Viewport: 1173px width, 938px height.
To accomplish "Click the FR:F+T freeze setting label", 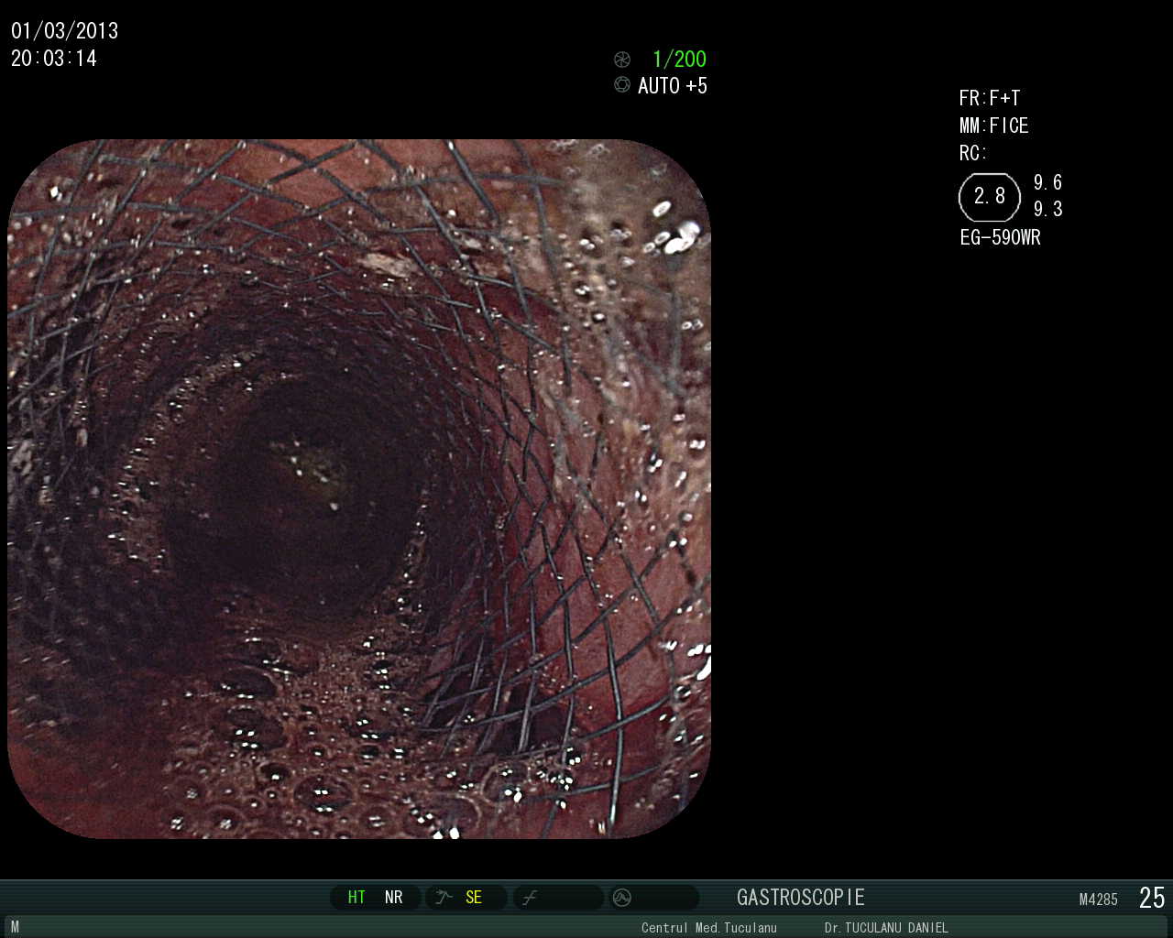I will point(990,98).
